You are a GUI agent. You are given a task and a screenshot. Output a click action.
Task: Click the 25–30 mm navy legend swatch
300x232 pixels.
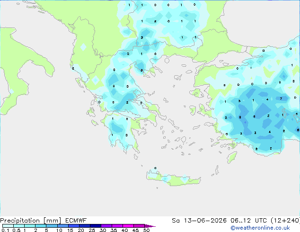pyautogui.click(x=96, y=226)
